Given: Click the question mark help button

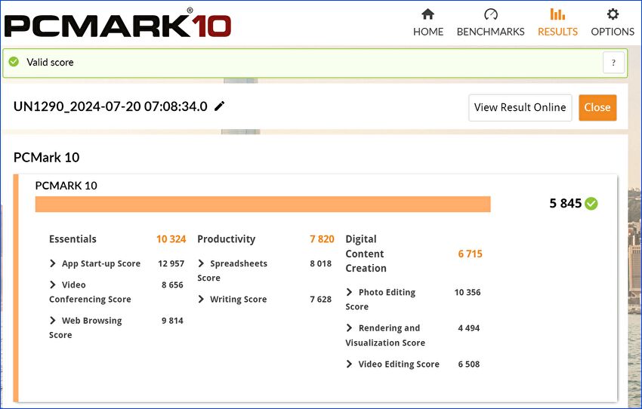Looking at the screenshot, I should click(x=613, y=63).
